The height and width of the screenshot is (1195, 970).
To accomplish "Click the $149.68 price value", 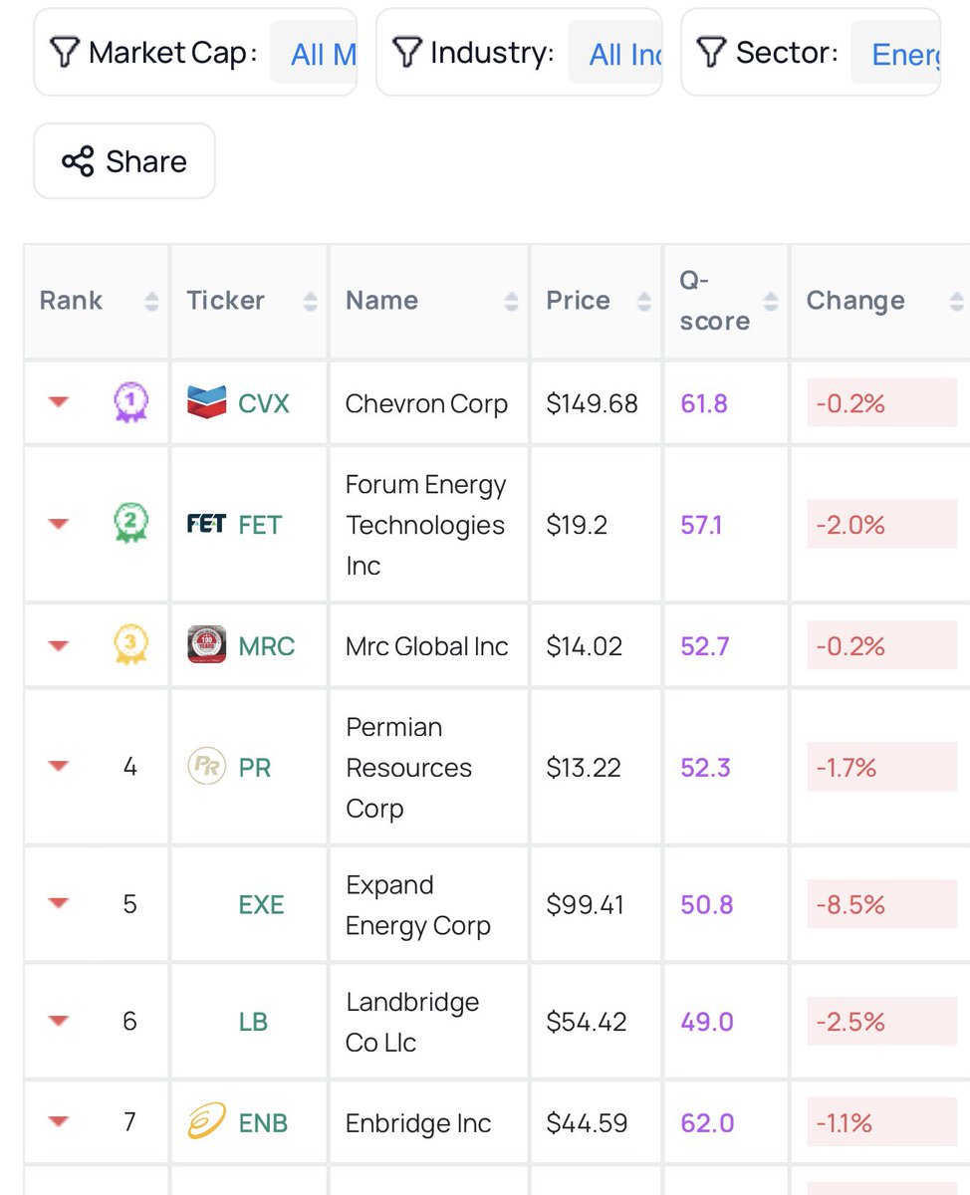I will coord(592,403).
